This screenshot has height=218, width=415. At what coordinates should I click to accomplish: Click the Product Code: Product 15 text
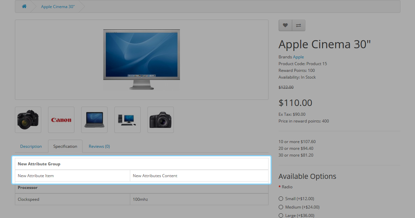coord(303,64)
